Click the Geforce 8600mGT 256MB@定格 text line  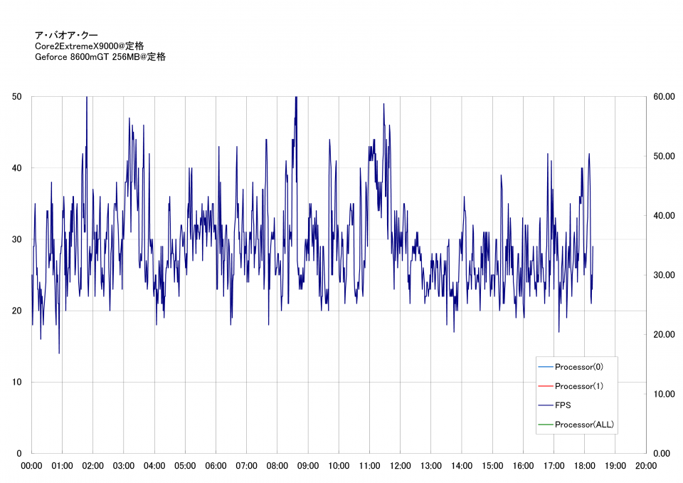click(x=100, y=57)
